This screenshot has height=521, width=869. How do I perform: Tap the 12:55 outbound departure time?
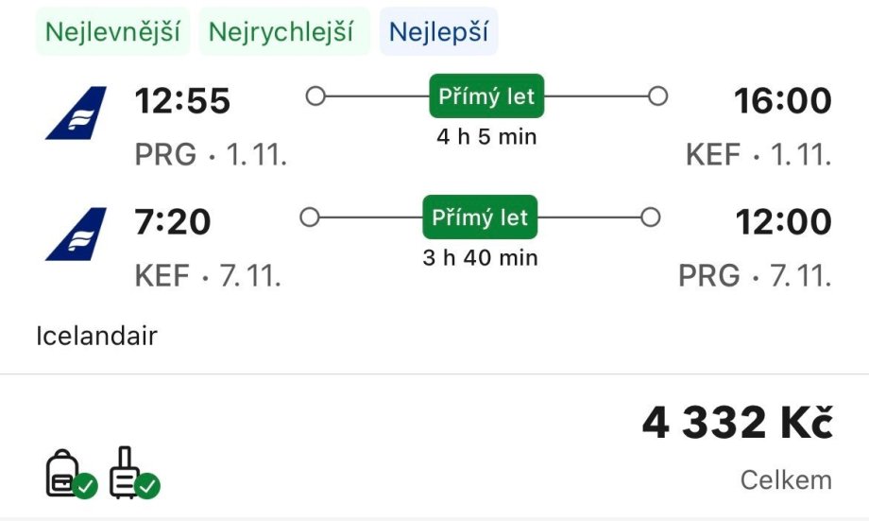[x=182, y=100]
